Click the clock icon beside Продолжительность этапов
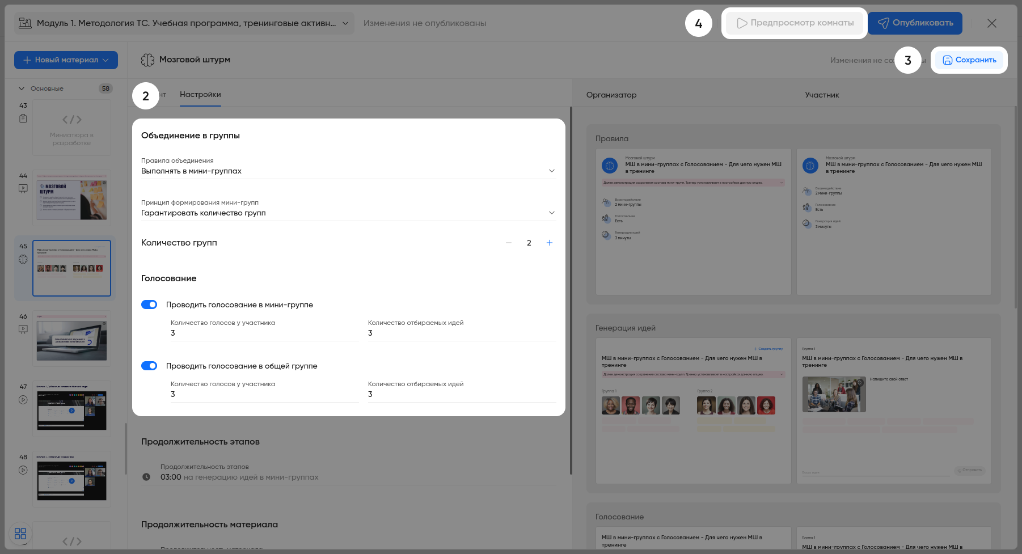This screenshot has width=1022, height=554. (x=146, y=477)
